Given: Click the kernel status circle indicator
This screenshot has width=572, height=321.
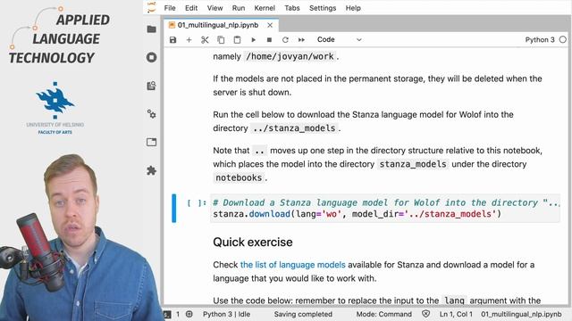Looking at the screenshot, I should [x=563, y=39].
